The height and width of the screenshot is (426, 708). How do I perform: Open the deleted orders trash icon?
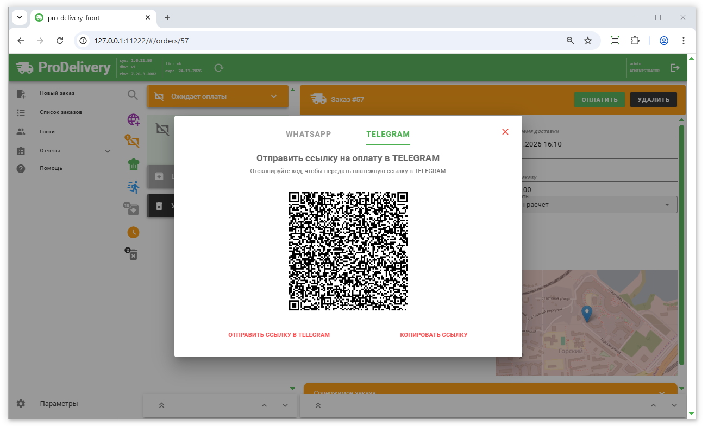[x=132, y=253]
